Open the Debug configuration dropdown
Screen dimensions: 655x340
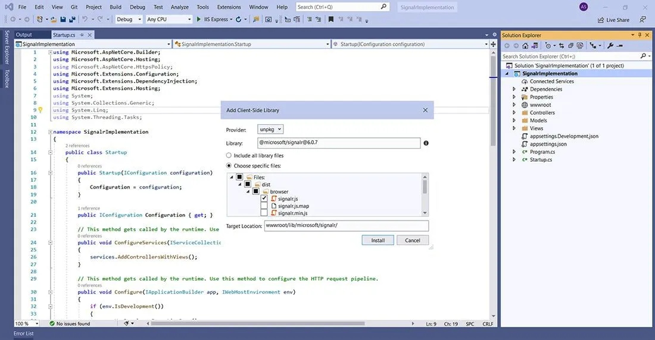click(x=129, y=19)
